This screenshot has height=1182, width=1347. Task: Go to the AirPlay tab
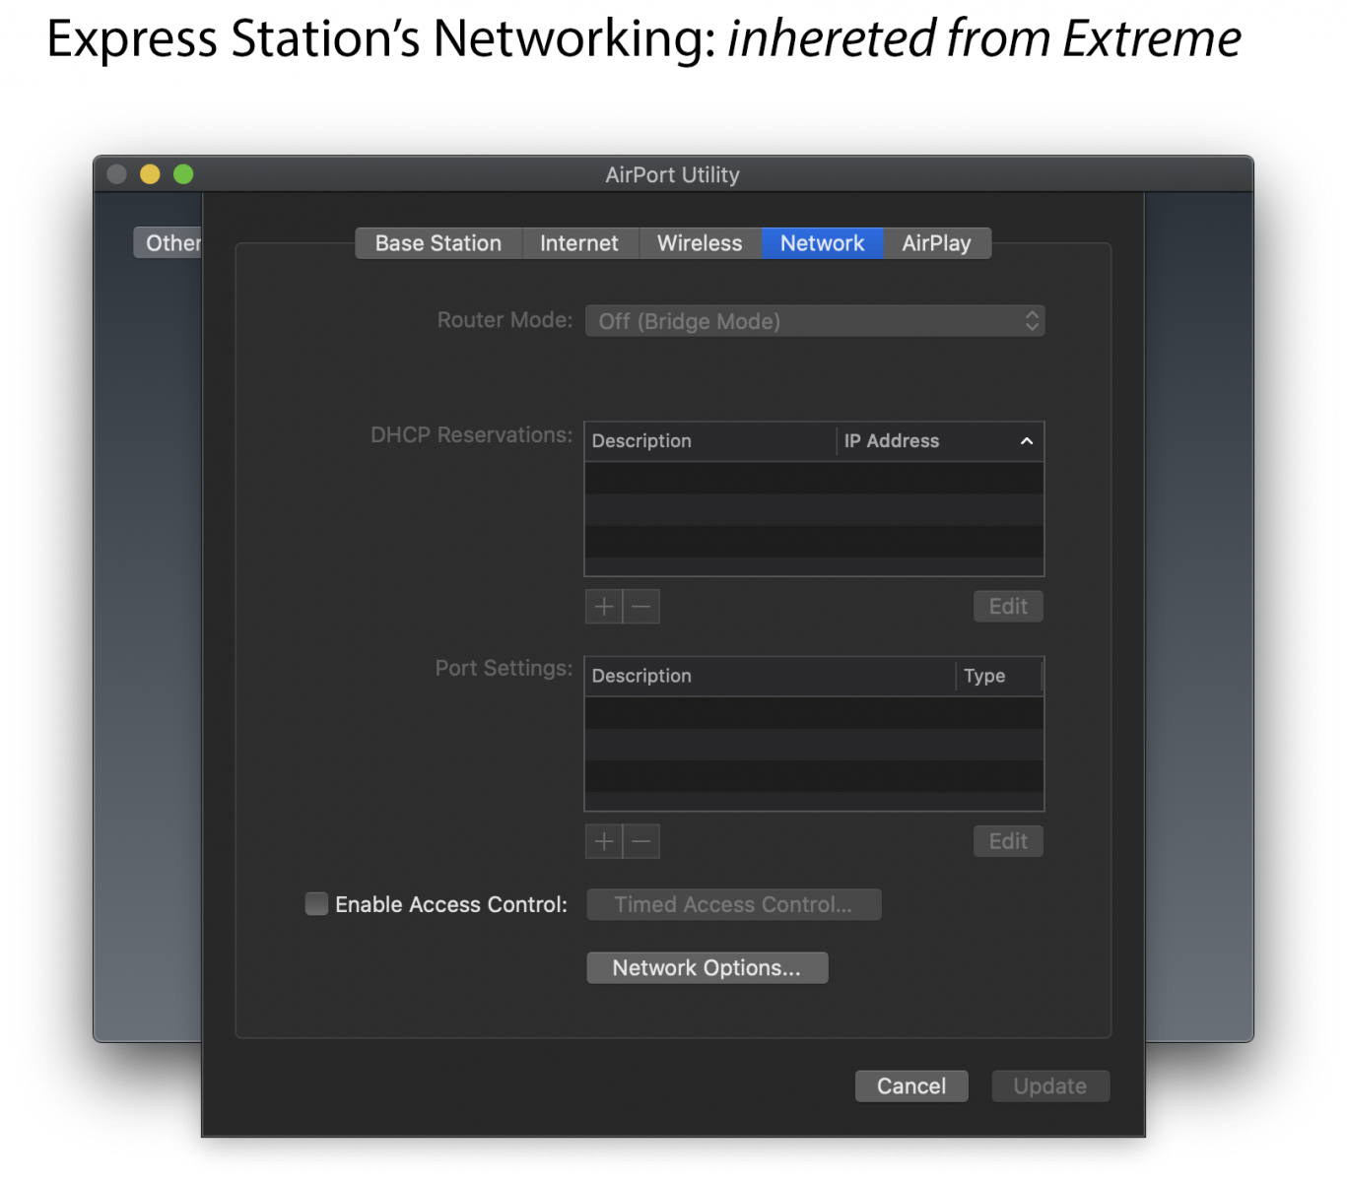937,243
